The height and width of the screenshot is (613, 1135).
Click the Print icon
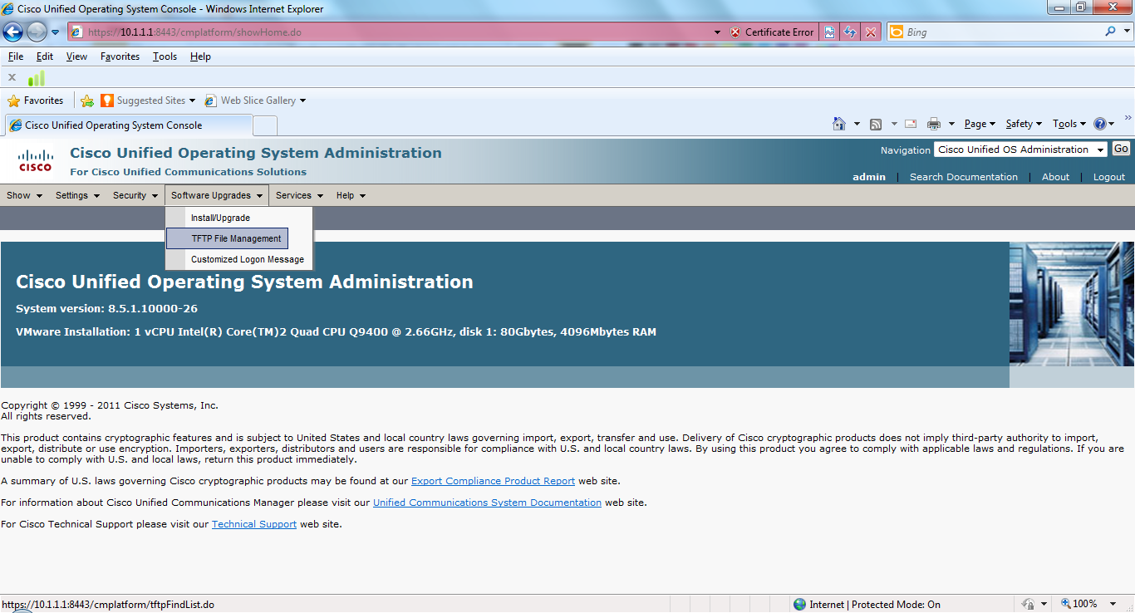pos(934,124)
